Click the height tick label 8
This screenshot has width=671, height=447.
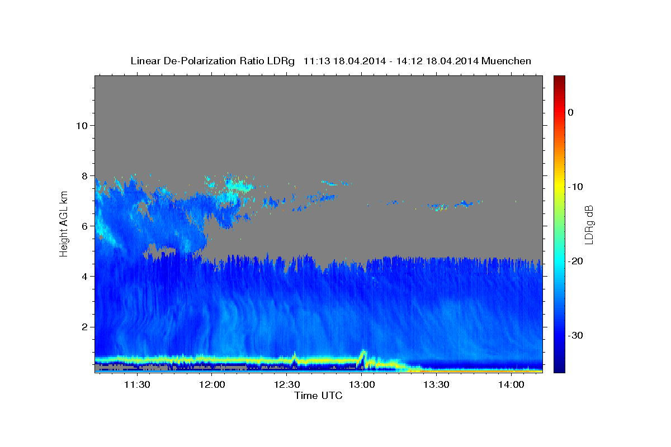click(83, 175)
